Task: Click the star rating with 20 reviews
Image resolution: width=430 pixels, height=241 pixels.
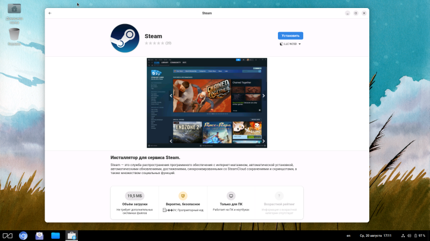Action: point(158,43)
